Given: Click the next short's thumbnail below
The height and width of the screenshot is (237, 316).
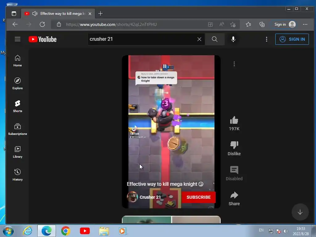Looking at the screenshot, I should [x=171, y=219].
